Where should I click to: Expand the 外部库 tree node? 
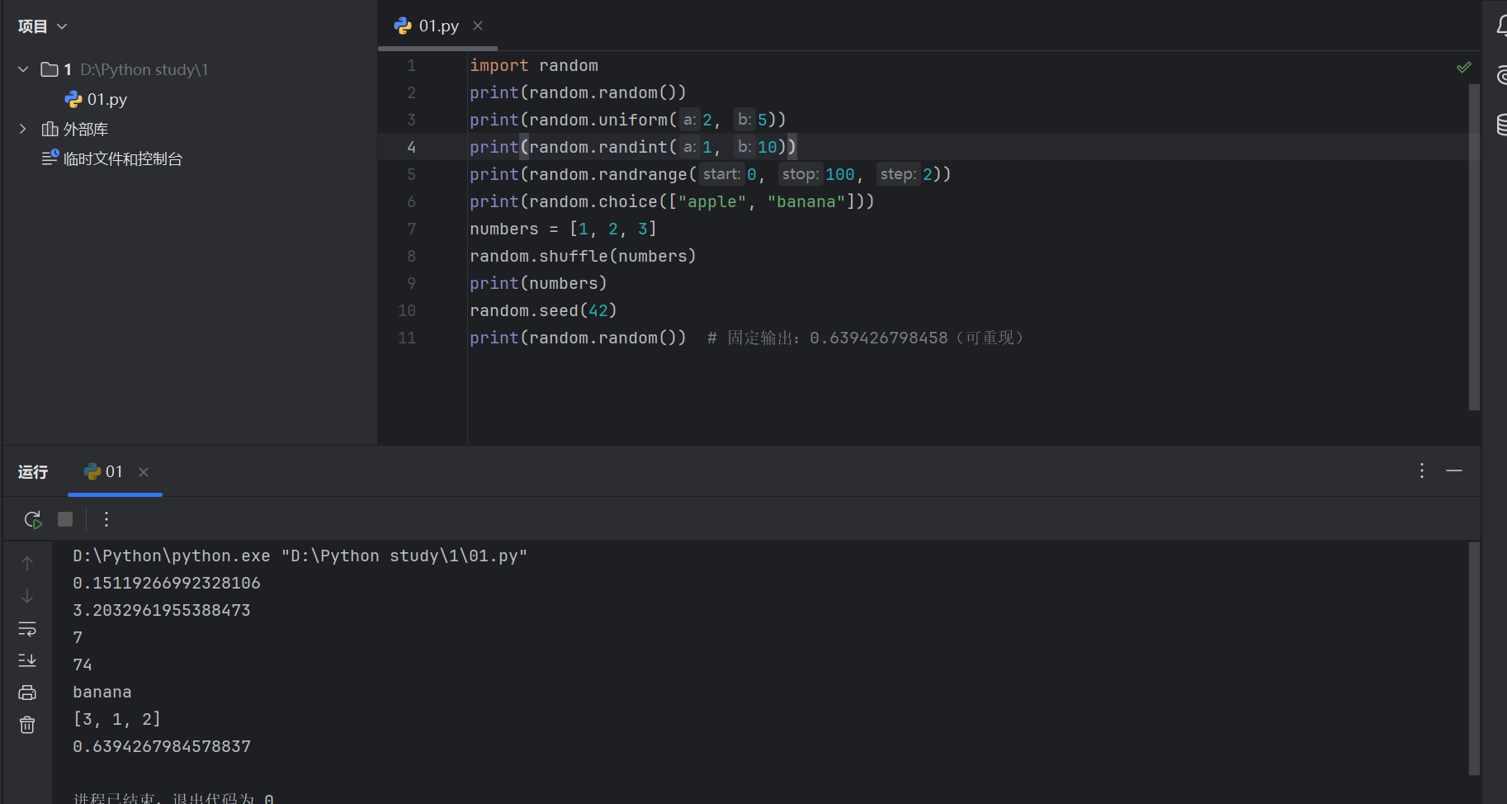(x=22, y=129)
